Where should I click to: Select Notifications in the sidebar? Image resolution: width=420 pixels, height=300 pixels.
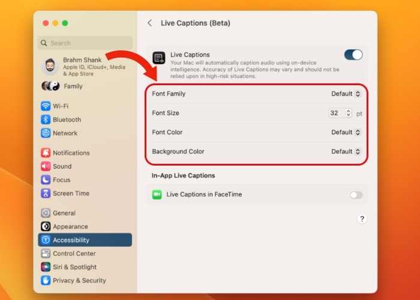(85, 152)
